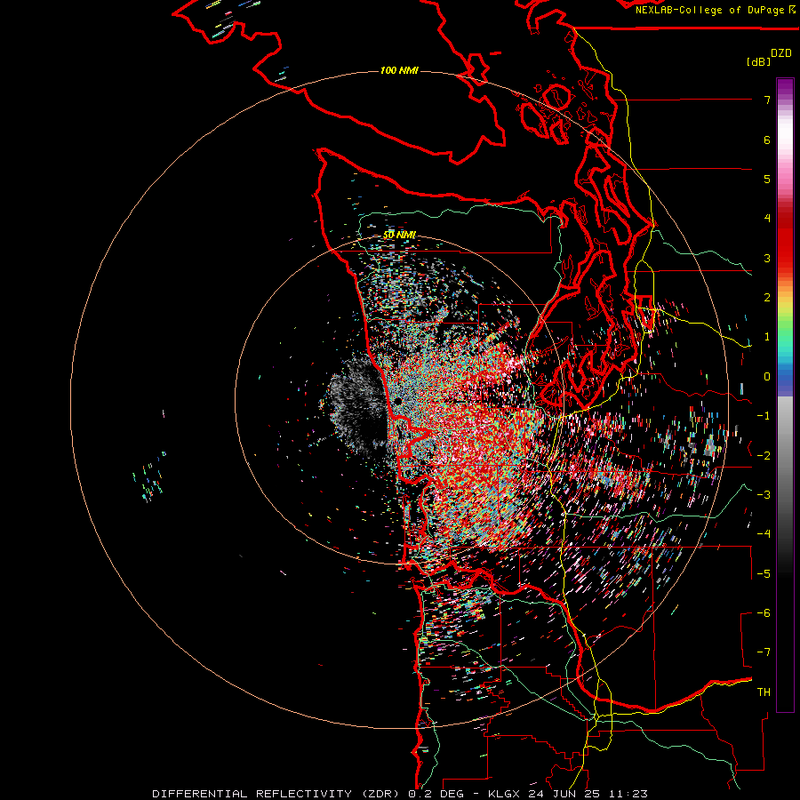Click the 11:23 time stamp
The height and width of the screenshot is (800, 800).
pos(628,794)
